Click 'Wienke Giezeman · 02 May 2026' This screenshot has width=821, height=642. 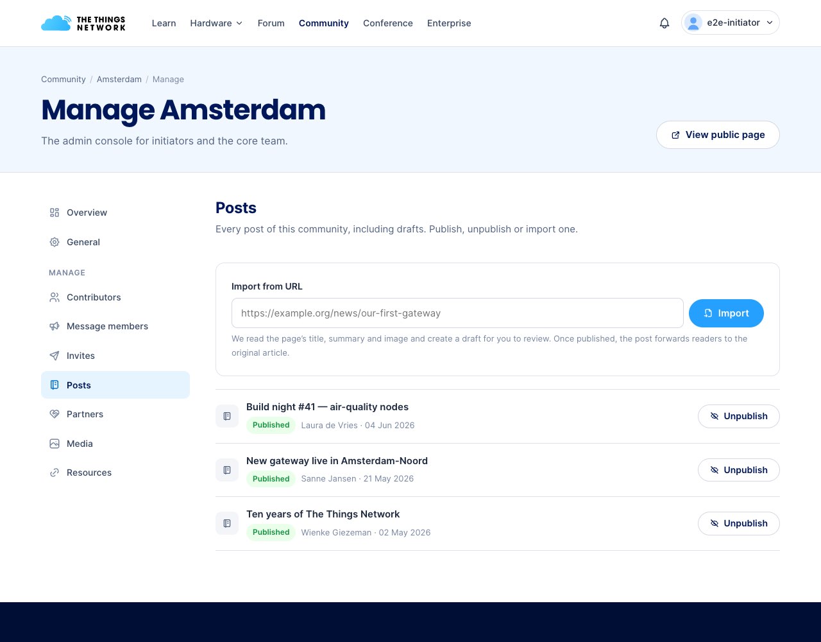pos(366,532)
